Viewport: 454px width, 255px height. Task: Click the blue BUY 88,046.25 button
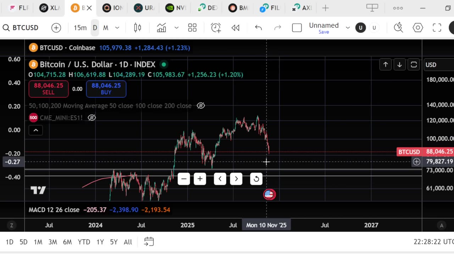point(106,89)
